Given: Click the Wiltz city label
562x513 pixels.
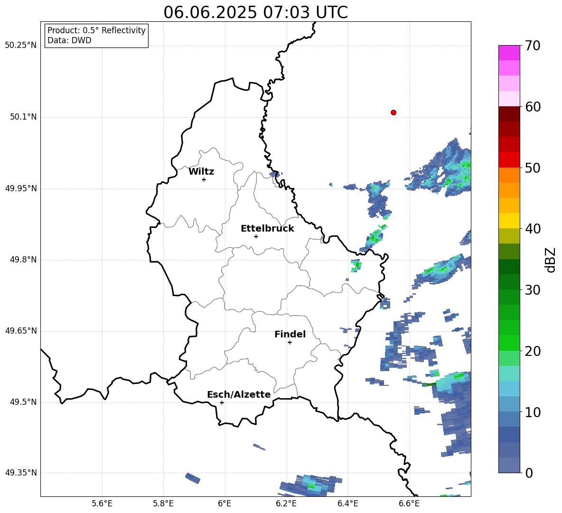Looking at the screenshot, I should 201,172.
